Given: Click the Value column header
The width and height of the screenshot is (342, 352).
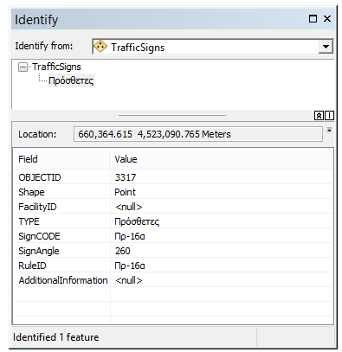Looking at the screenshot, I should click(x=221, y=159).
